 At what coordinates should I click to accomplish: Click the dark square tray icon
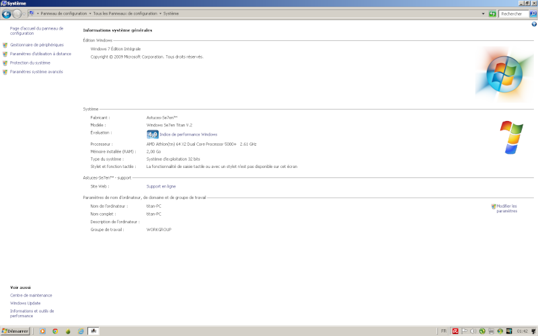509,331
